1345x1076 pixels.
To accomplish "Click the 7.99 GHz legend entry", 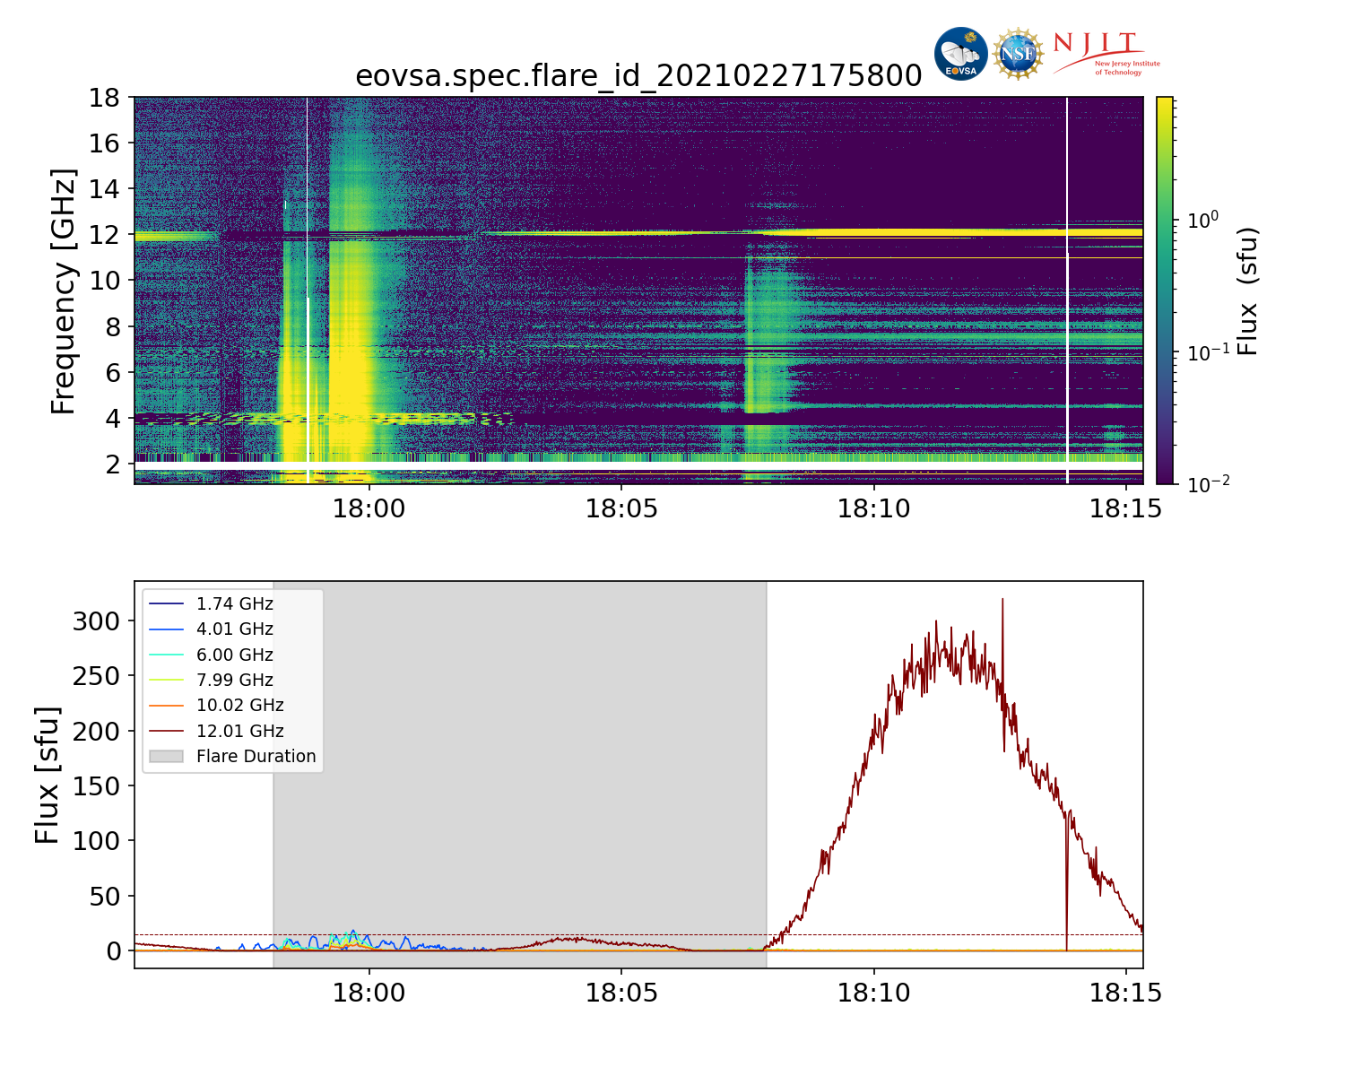I will pyautogui.click(x=234, y=681).
